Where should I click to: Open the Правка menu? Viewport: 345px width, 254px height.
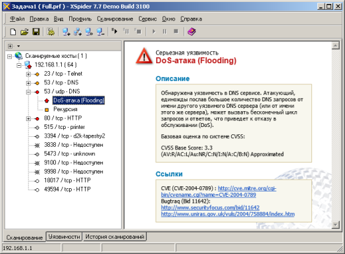point(39,19)
